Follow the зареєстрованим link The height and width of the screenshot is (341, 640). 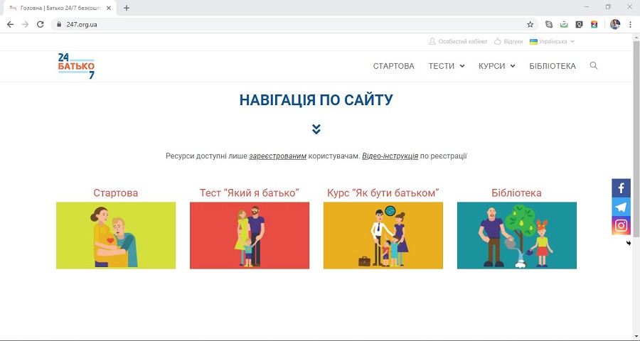(x=277, y=156)
